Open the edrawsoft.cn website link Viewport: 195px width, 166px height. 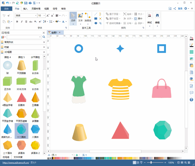click(16, 163)
